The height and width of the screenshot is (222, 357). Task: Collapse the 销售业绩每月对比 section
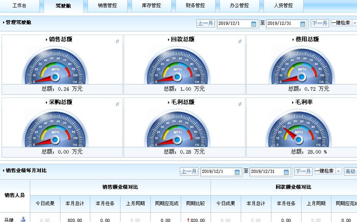[4, 171]
